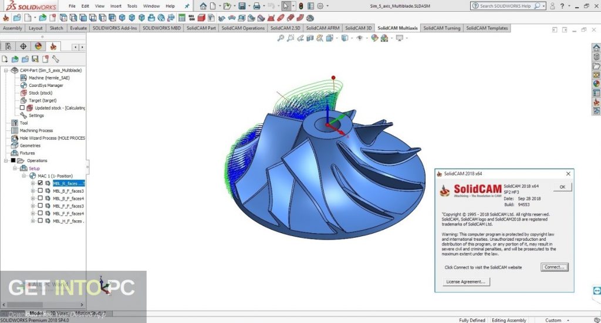The image size is (601, 323).
Task: Click the Section View icon in view toolbar
Action: tap(310, 38)
